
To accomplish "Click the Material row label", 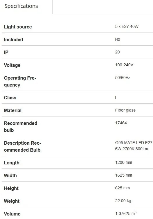I will (13, 110).
